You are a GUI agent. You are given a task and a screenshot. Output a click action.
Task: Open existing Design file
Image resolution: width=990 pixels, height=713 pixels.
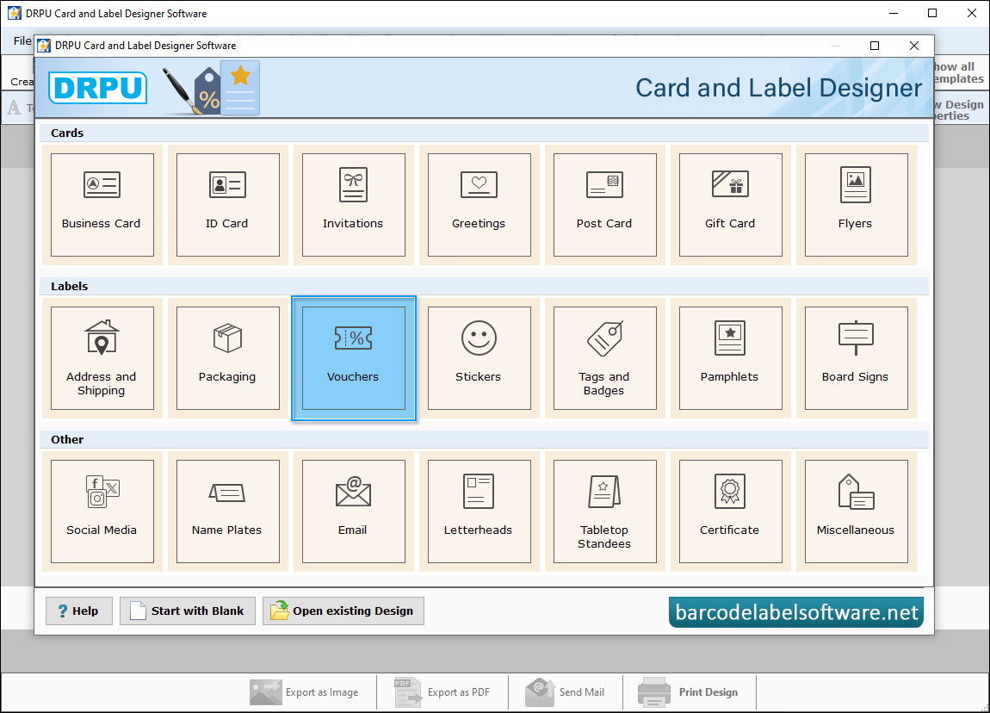click(343, 611)
